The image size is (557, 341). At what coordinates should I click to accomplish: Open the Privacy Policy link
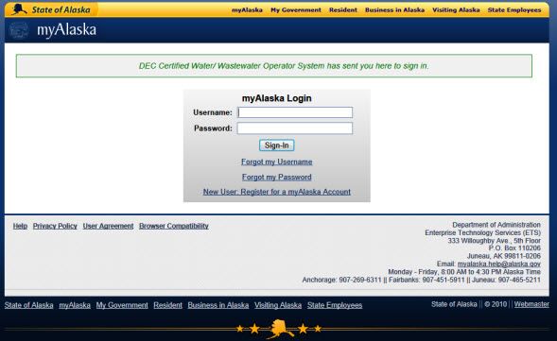tap(55, 226)
